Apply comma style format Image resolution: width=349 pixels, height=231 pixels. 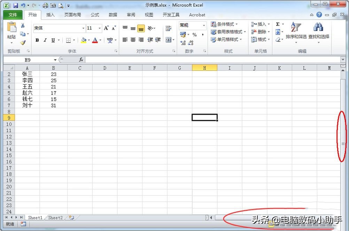pyautogui.click(x=203, y=35)
